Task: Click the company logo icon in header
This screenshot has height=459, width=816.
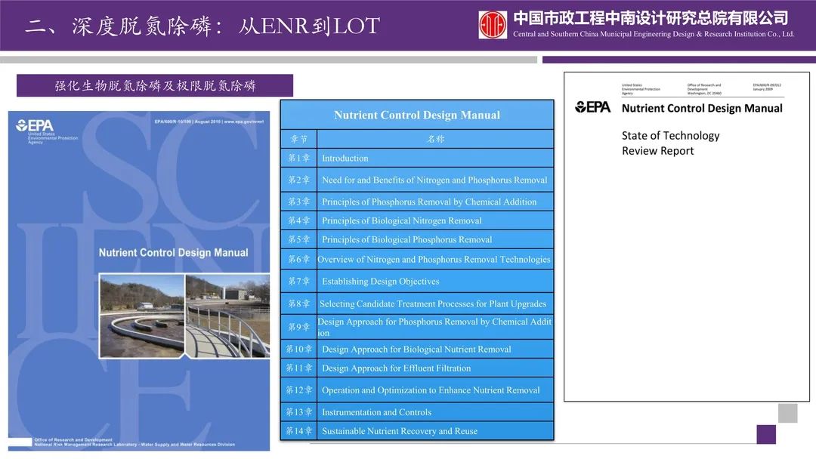Action: coord(493,25)
